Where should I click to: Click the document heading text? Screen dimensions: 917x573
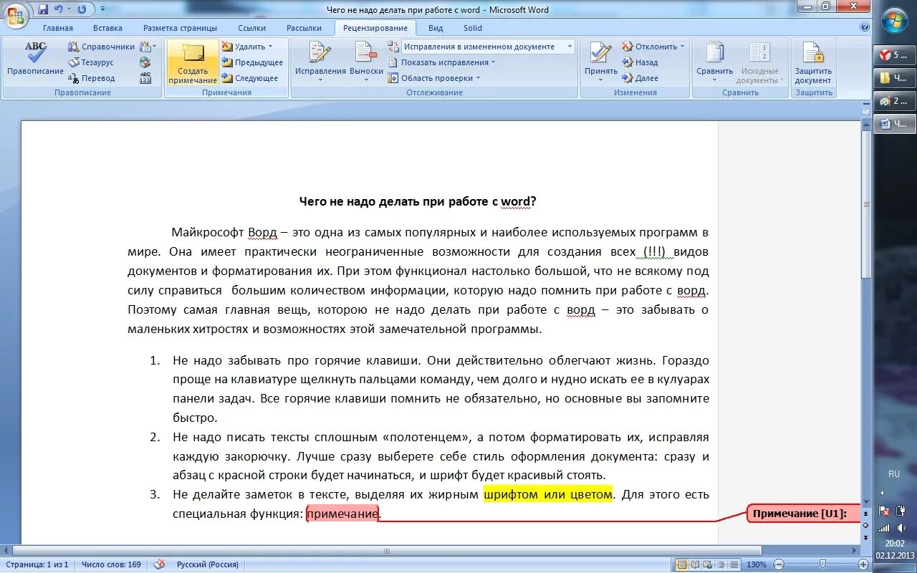[418, 201]
